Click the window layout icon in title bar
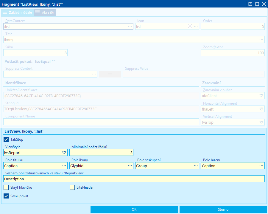 click(x=250, y=4)
